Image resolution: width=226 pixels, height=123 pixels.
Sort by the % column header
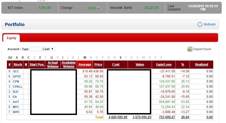183,65
